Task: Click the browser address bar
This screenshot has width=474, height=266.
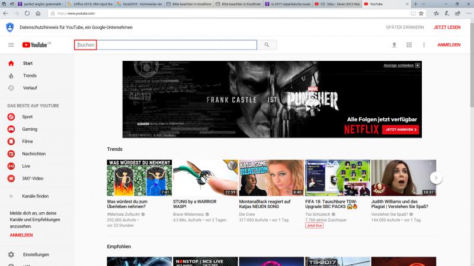Action: 230,13
